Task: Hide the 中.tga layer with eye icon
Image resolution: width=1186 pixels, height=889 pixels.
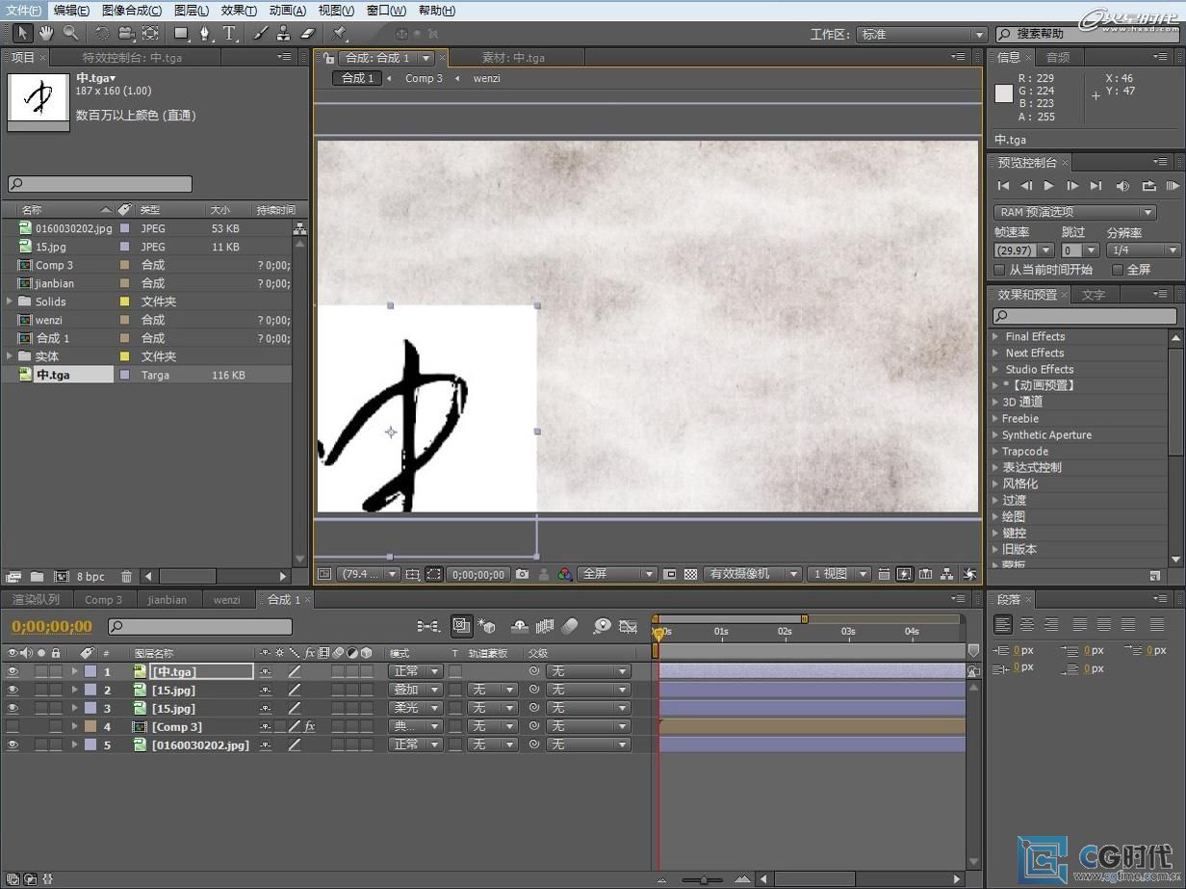Action: (x=13, y=671)
